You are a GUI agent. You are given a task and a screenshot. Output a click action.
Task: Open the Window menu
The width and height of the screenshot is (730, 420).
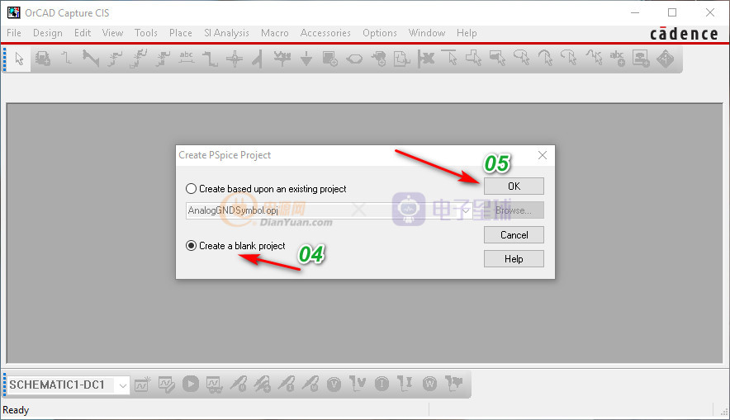(x=427, y=33)
